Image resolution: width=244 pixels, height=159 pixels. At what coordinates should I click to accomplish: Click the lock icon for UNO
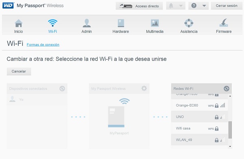217,117
